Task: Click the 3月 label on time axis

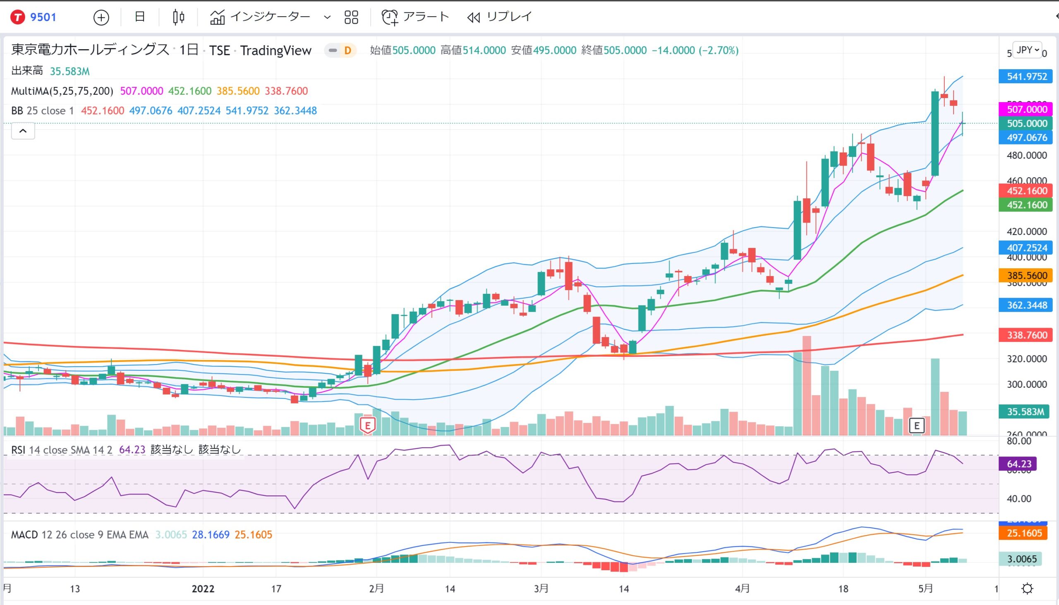Action: coord(541,589)
